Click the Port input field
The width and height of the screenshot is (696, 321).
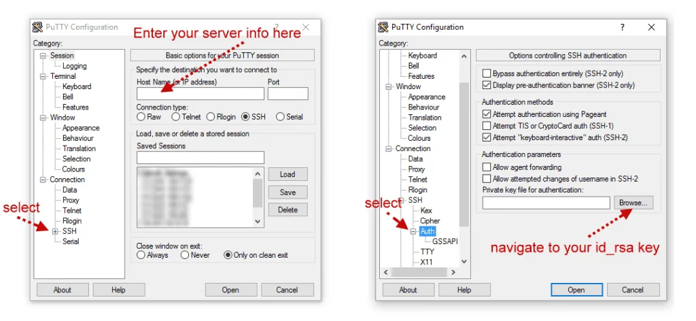[x=288, y=94]
